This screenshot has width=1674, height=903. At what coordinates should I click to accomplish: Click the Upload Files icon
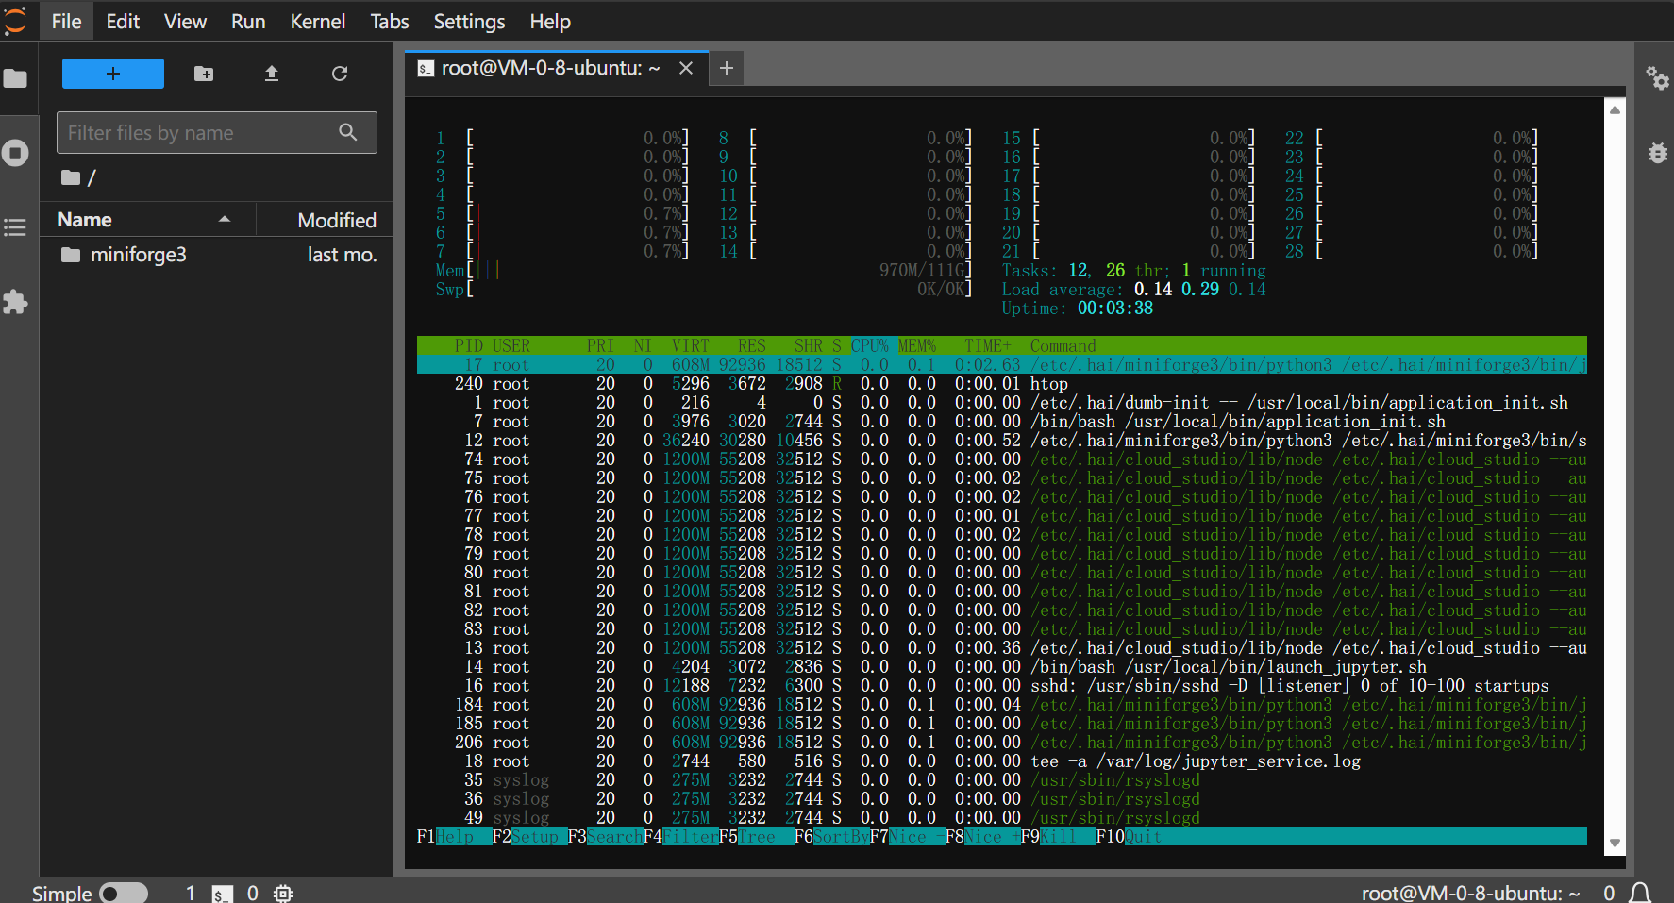tap(272, 74)
